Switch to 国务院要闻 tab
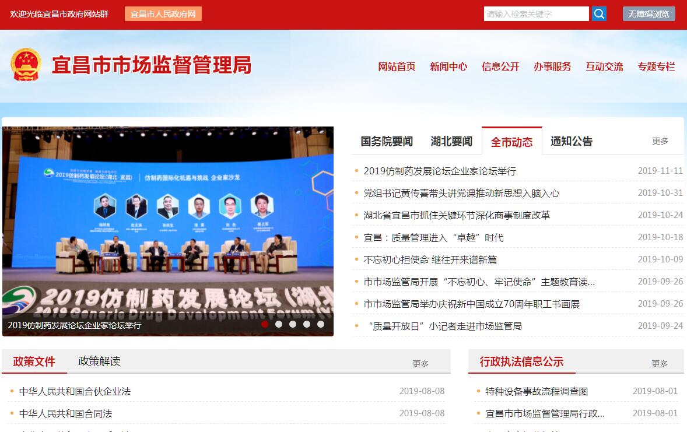Viewport: 687px width, 432px height. 386,142
